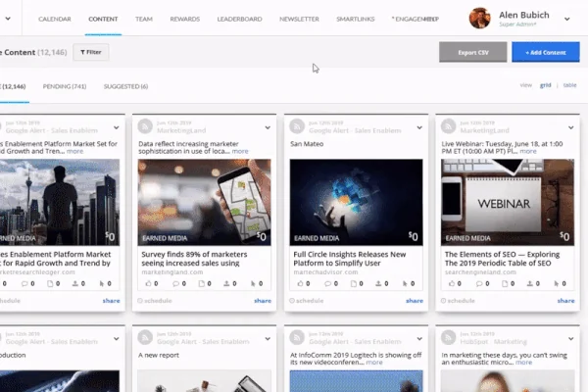
Task: Expand the options chevron on the HubSpot Marketing card
Action: [x=570, y=339]
